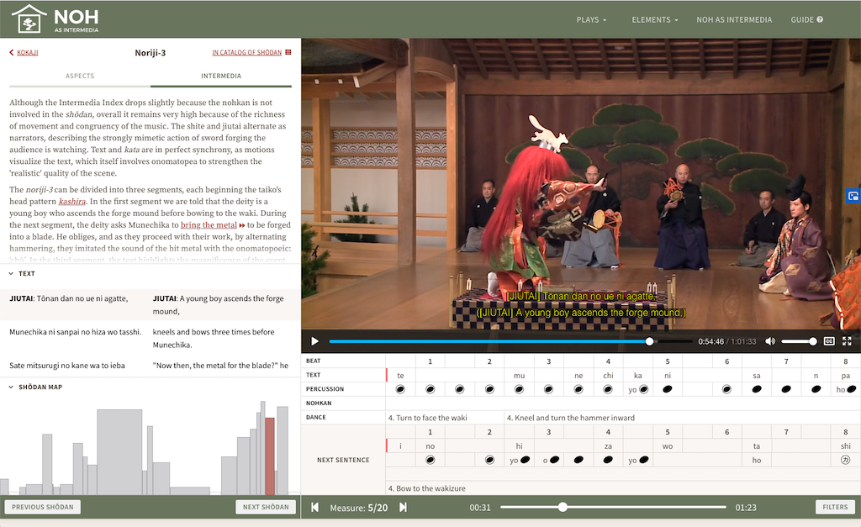861x527 pixels.
Task: Go to the previous measure
Action: [315, 507]
